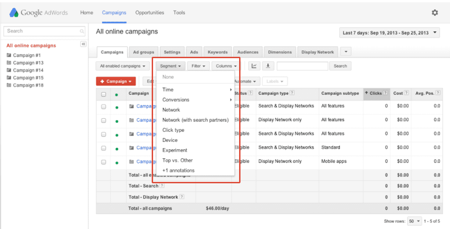Click help icon next to Campaign type
This screenshot has width=450, height=229.
tap(292, 93)
